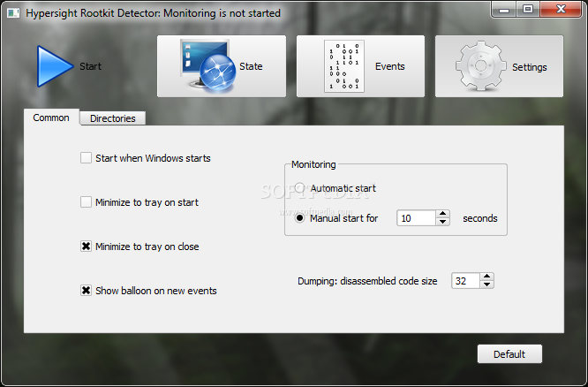Click the 'seconds' label
This screenshot has width=588, height=387.
point(480,218)
